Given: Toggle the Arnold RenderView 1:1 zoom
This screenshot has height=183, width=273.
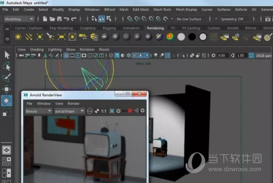Looking at the screenshot, I should (104, 111).
